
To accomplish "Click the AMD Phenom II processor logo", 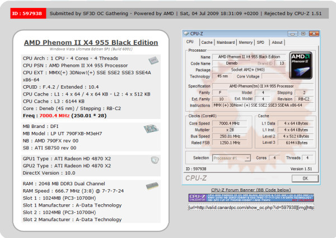I will 301,66.
